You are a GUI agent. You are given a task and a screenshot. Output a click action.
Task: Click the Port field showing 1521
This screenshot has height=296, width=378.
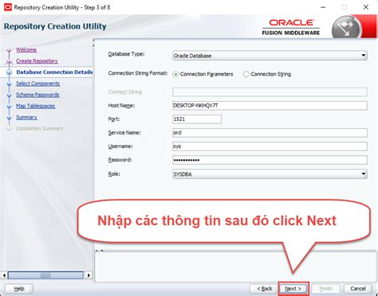click(x=197, y=119)
